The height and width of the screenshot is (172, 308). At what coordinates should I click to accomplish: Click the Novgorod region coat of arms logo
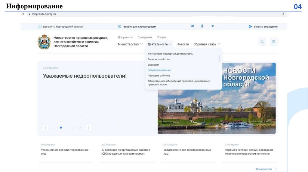pos(44,42)
